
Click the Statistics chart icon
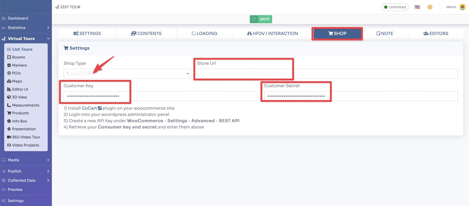pyautogui.click(x=4, y=28)
